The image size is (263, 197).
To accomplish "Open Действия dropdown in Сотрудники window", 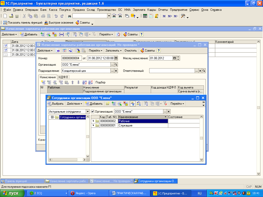I will 74,104.
